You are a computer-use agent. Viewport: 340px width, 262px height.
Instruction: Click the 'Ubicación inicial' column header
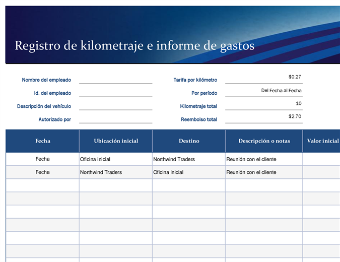coord(116,141)
